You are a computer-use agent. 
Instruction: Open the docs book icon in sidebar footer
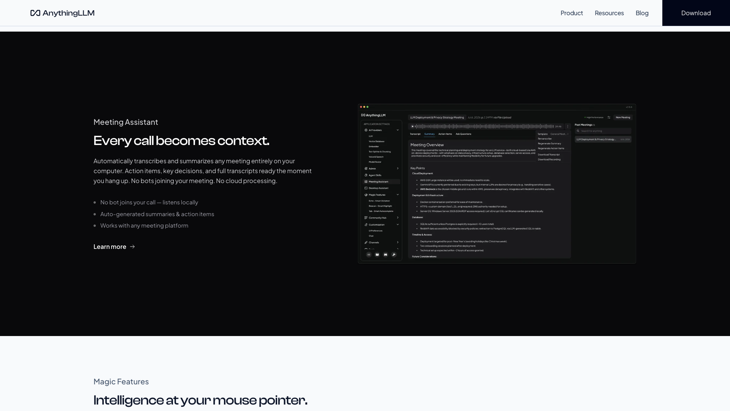coord(377,255)
